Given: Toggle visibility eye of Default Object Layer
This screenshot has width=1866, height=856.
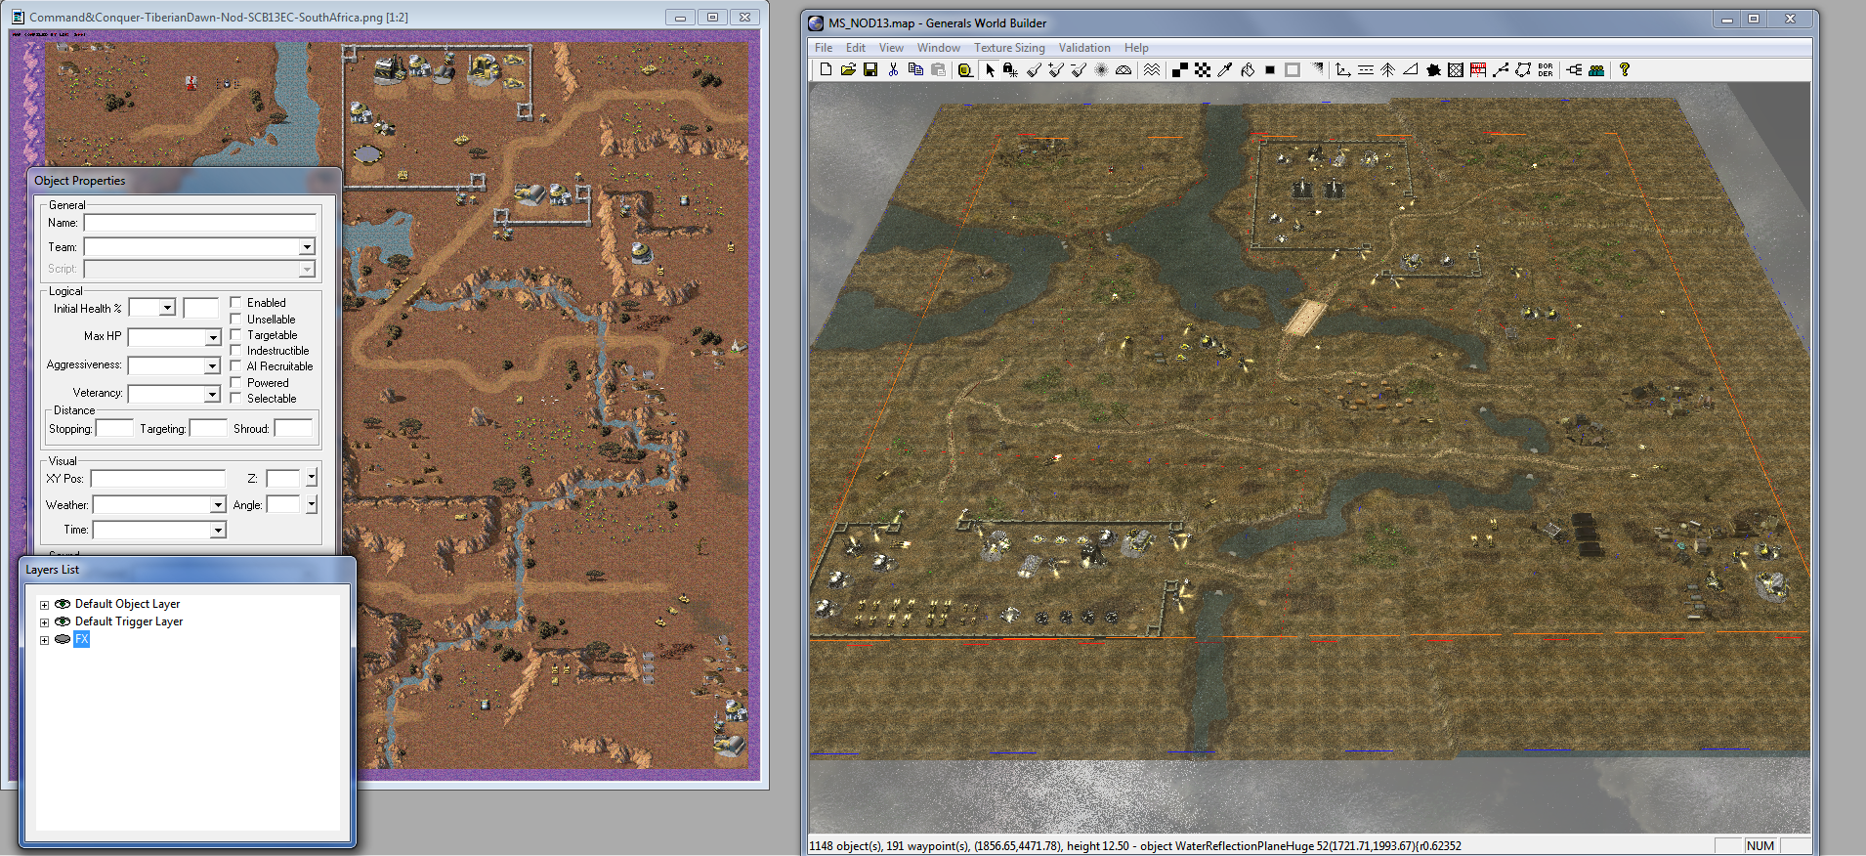Looking at the screenshot, I should (63, 604).
